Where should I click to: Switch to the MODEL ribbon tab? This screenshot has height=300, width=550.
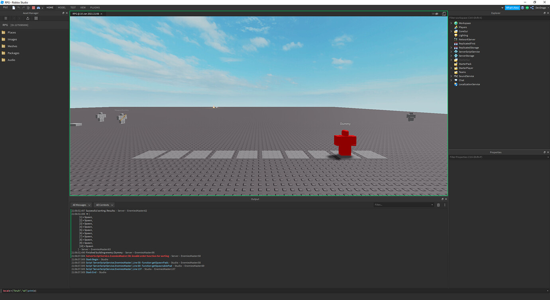point(62,7)
